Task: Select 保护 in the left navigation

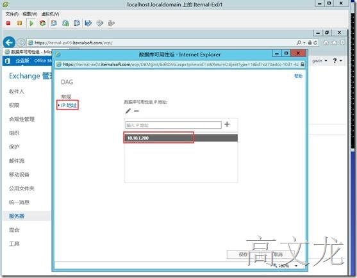Action: [14, 147]
